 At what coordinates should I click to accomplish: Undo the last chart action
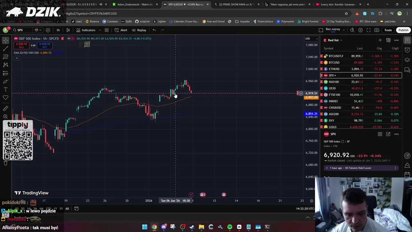click(154, 30)
